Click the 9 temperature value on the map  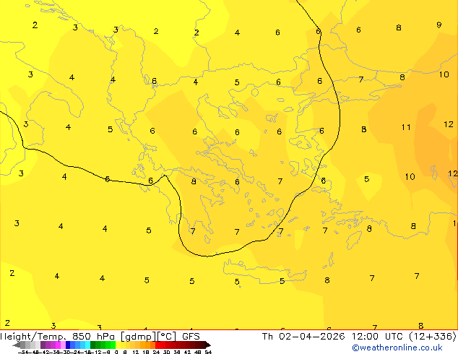coord(439,25)
